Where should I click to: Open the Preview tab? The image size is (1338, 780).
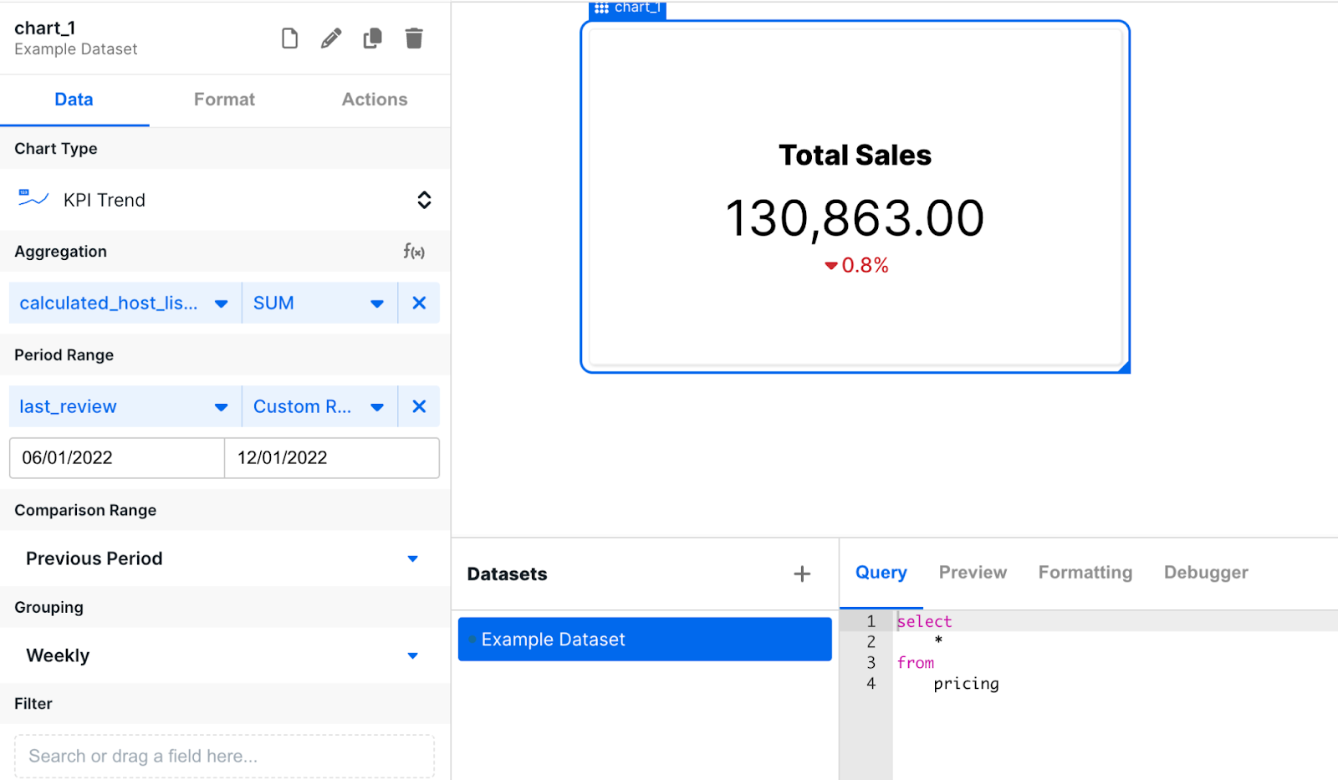pyautogui.click(x=972, y=572)
